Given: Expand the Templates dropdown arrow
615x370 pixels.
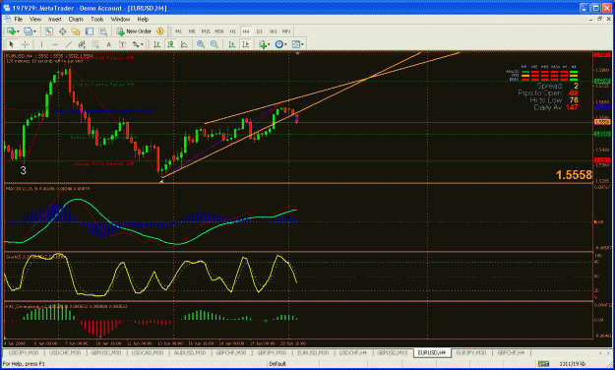Looking at the screenshot, I should point(302,44).
